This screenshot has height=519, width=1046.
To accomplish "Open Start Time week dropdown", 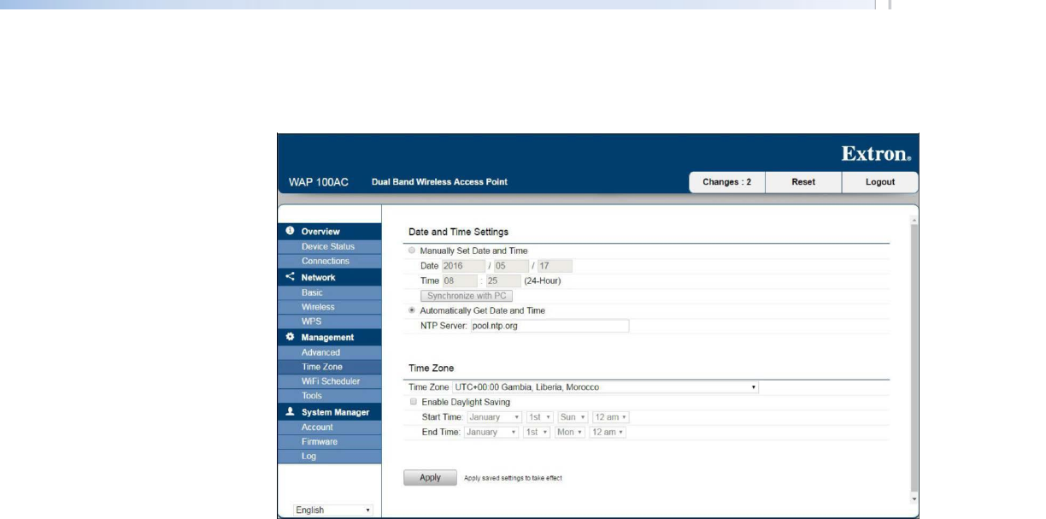I will click(x=539, y=417).
